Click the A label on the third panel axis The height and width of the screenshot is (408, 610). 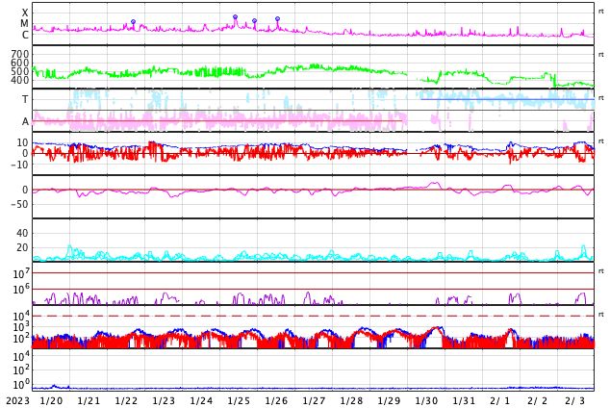pyautogui.click(x=25, y=121)
